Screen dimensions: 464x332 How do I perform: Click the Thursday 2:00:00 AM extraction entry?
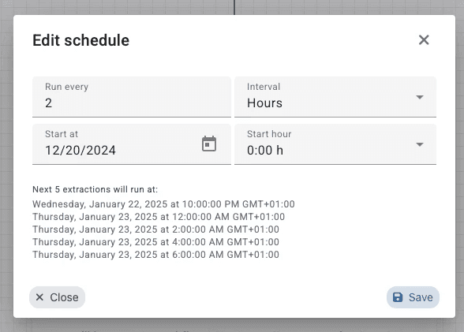pyautogui.click(x=155, y=229)
